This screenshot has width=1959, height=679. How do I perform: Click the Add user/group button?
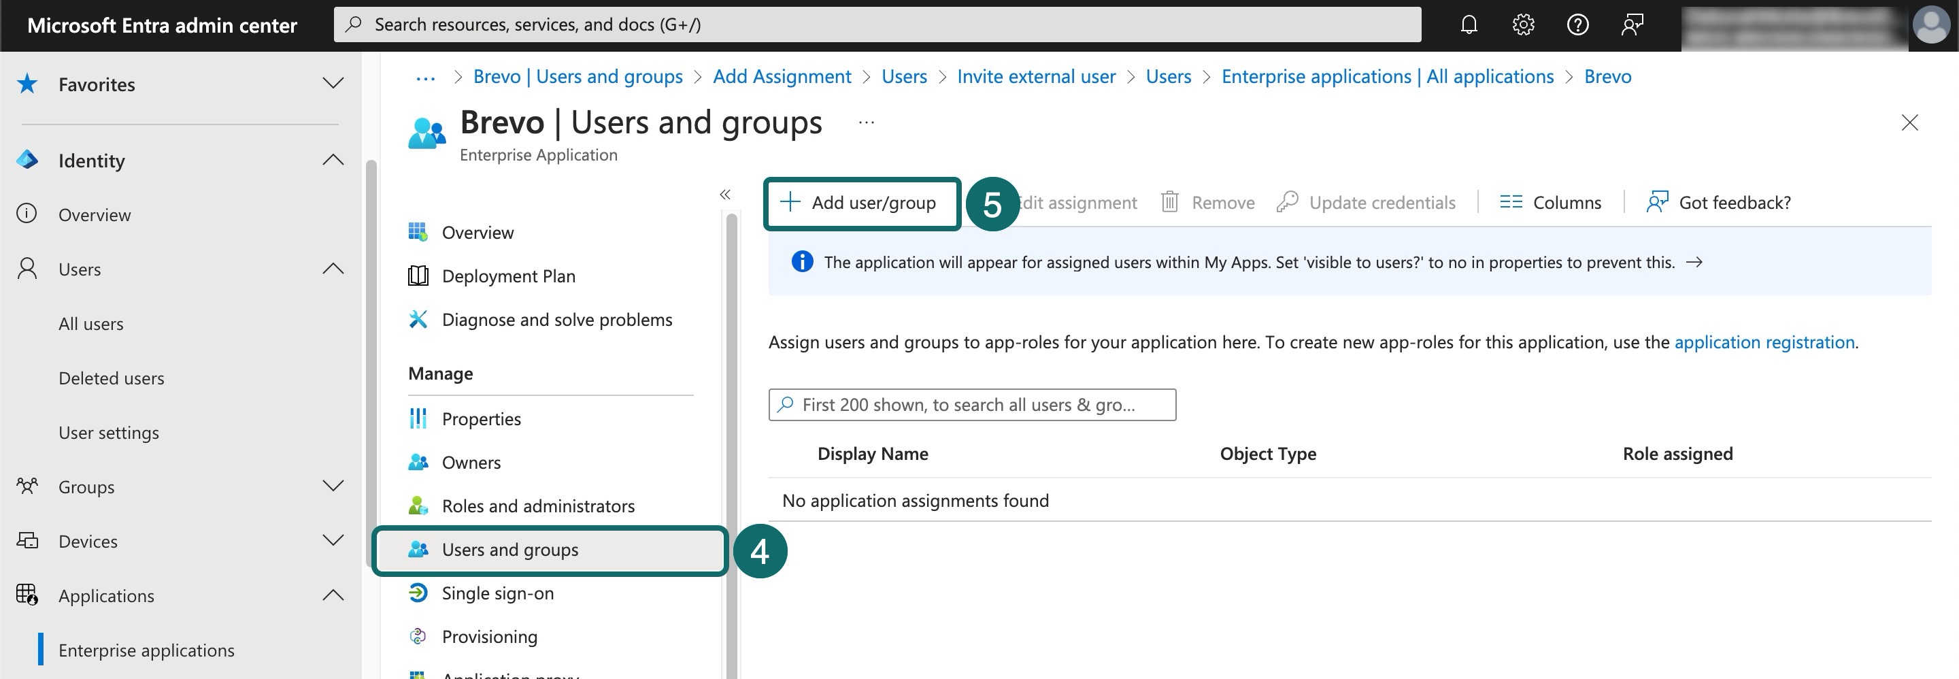861,203
